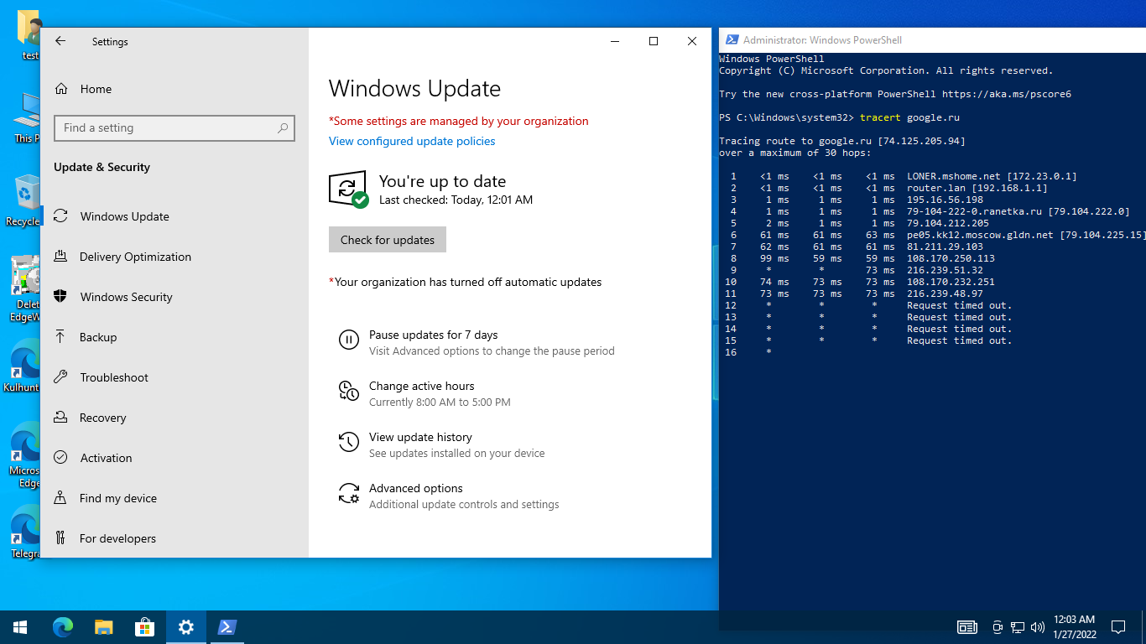This screenshot has width=1146, height=644.
Task: Select the This PC desktop icon
Action: [x=24, y=118]
